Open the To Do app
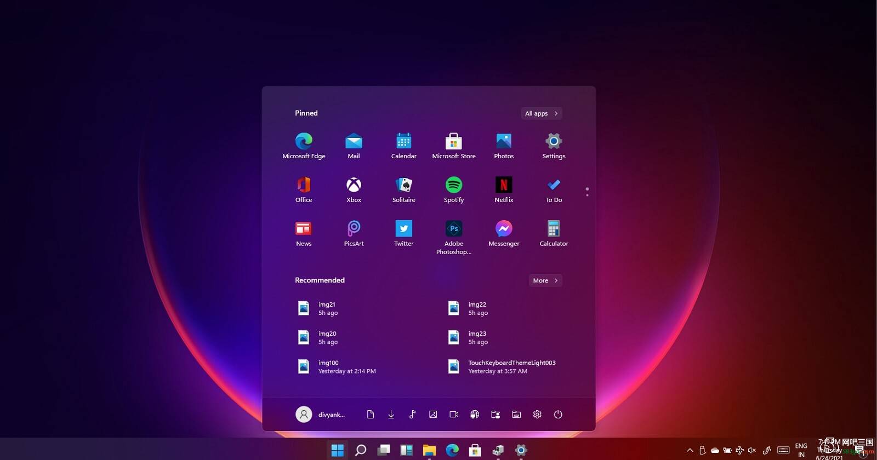877x460 pixels. pyautogui.click(x=554, y=189)
